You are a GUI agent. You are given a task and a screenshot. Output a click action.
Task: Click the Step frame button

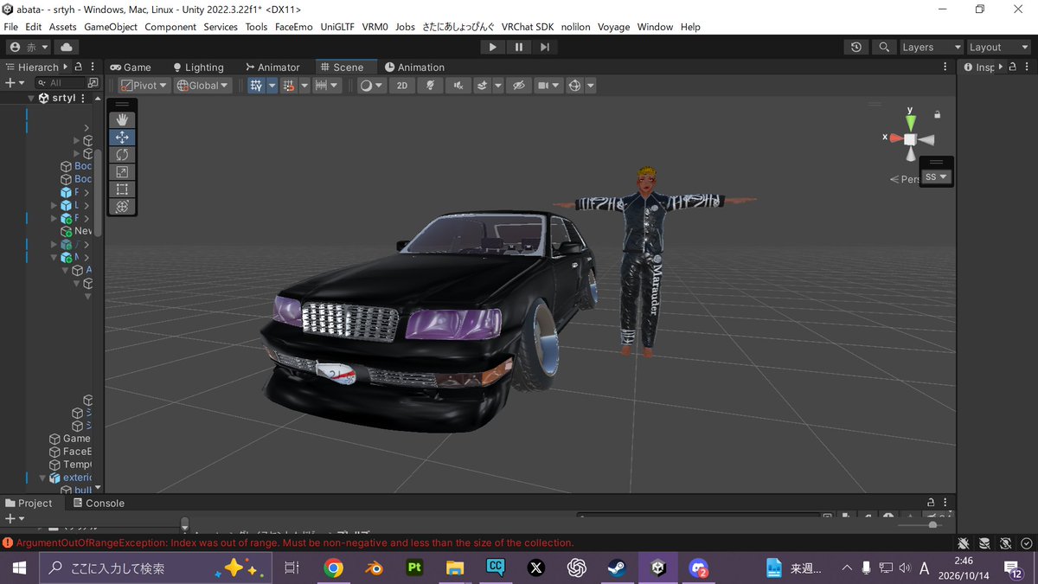544,47
